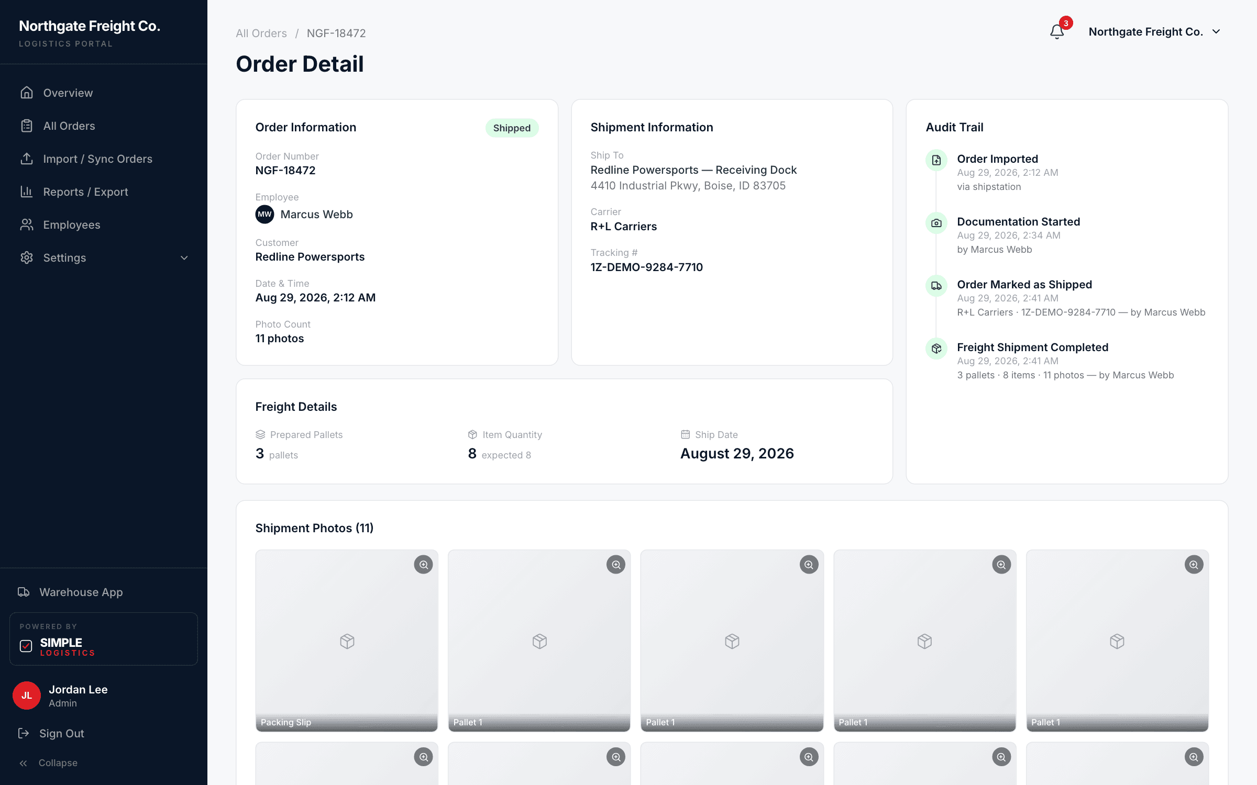Click "expected 8" item quantity text
The height and width of the screenshot is (785, 1257).
click(506, 455)
